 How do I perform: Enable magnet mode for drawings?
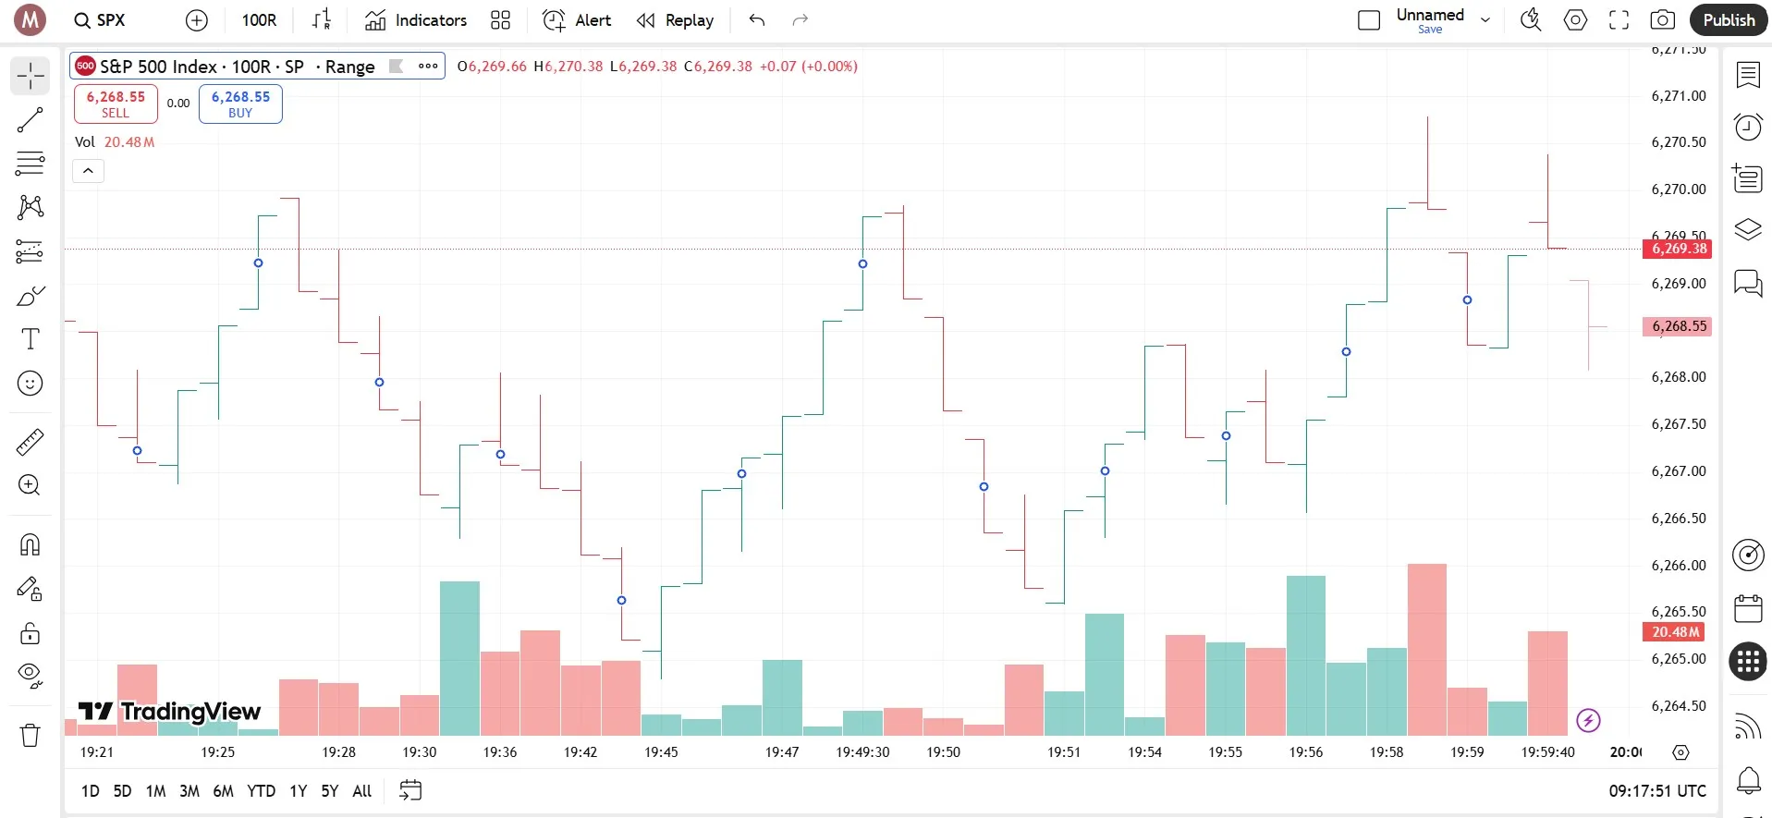30,544
